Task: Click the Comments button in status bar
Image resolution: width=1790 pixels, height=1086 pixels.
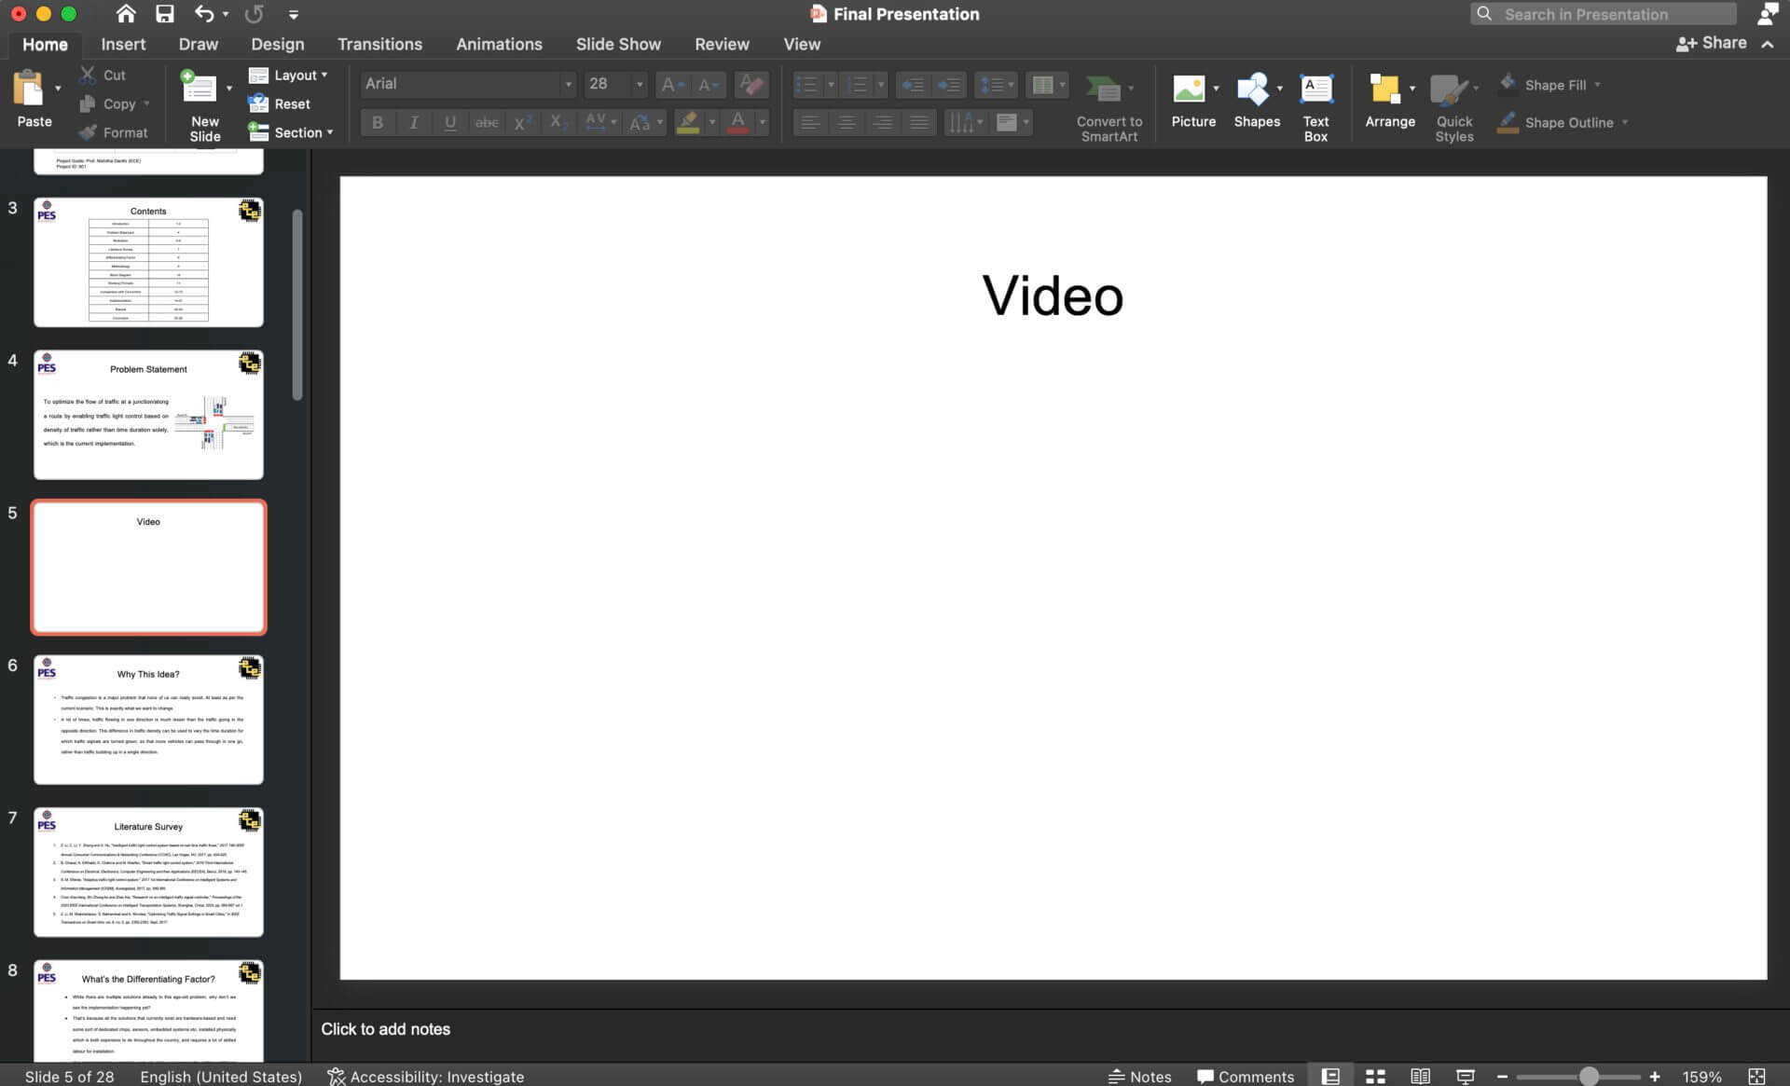Action: click(1248, 1076)
